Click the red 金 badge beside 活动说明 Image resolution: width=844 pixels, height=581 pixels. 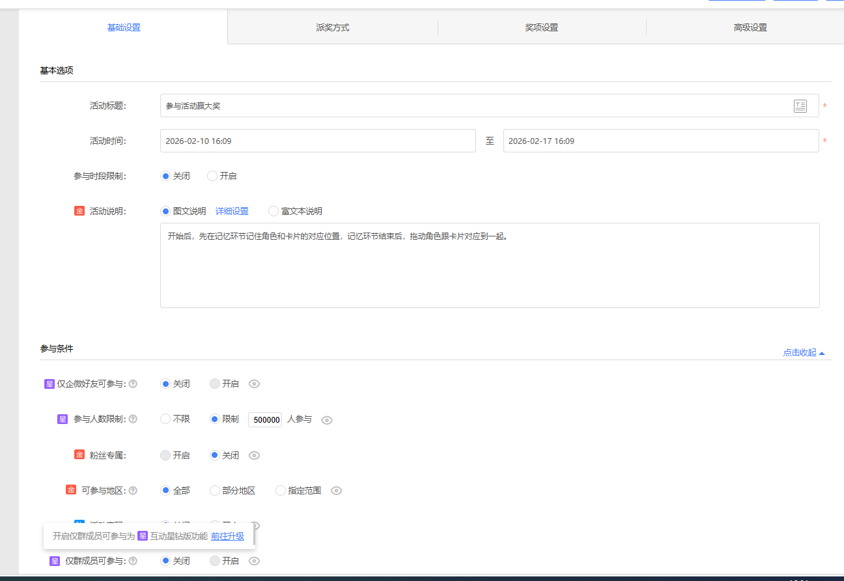[x=79, y=210]
